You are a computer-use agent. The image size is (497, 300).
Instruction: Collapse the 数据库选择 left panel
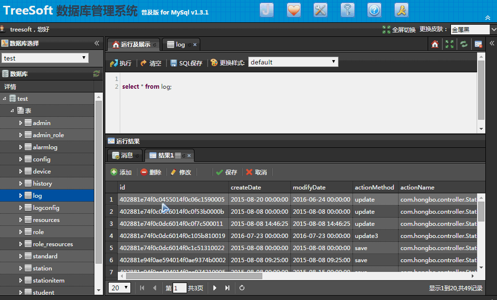(x=96, y=44)
